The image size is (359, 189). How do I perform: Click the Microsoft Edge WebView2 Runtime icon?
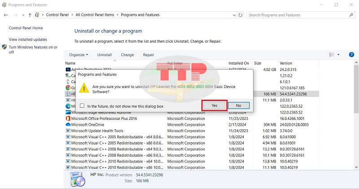[x=68, y=113]
